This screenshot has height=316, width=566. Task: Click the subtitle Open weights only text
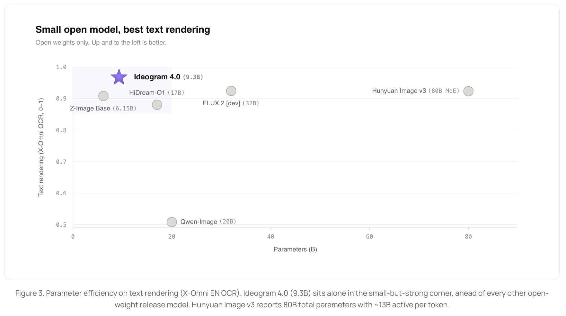tap(101, 43)
